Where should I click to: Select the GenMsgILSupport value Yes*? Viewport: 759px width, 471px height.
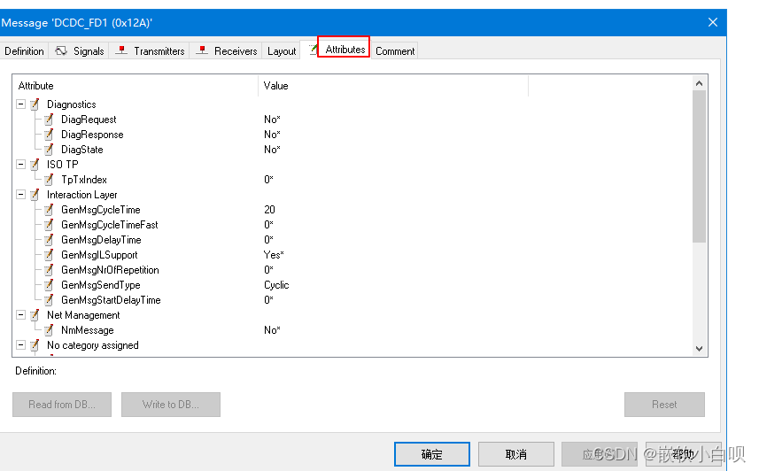point(274,255)
